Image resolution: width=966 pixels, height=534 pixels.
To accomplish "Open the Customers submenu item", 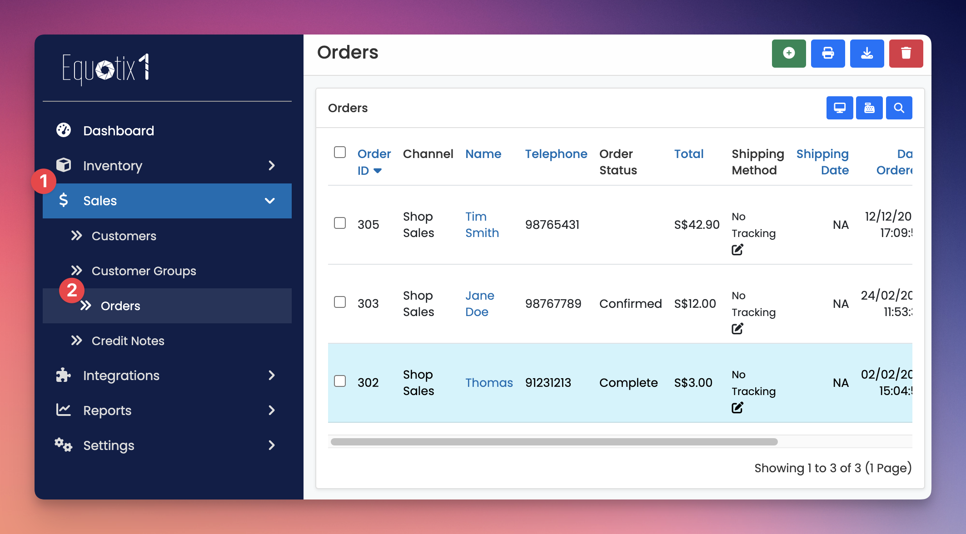I will pyautogui.click(x=124, y=236).
